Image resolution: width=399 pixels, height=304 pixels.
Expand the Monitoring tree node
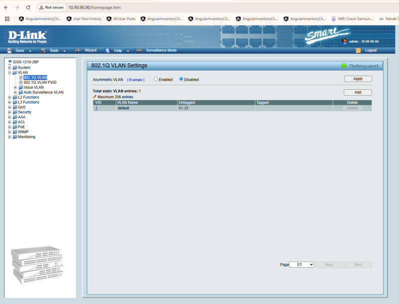(x=9, y=137)
